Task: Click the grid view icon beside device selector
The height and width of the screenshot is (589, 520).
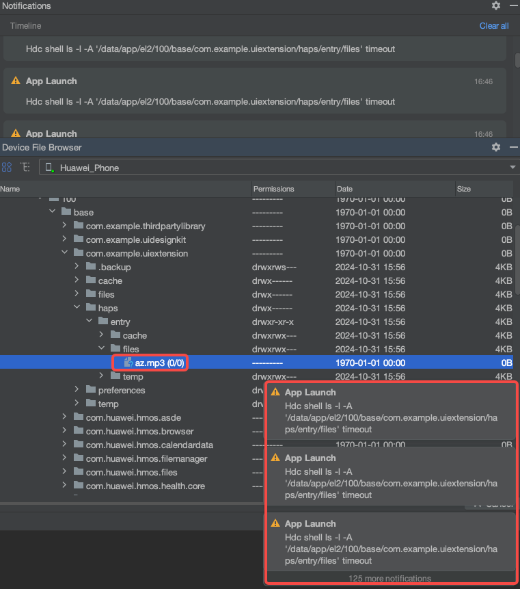Action: 7,167
